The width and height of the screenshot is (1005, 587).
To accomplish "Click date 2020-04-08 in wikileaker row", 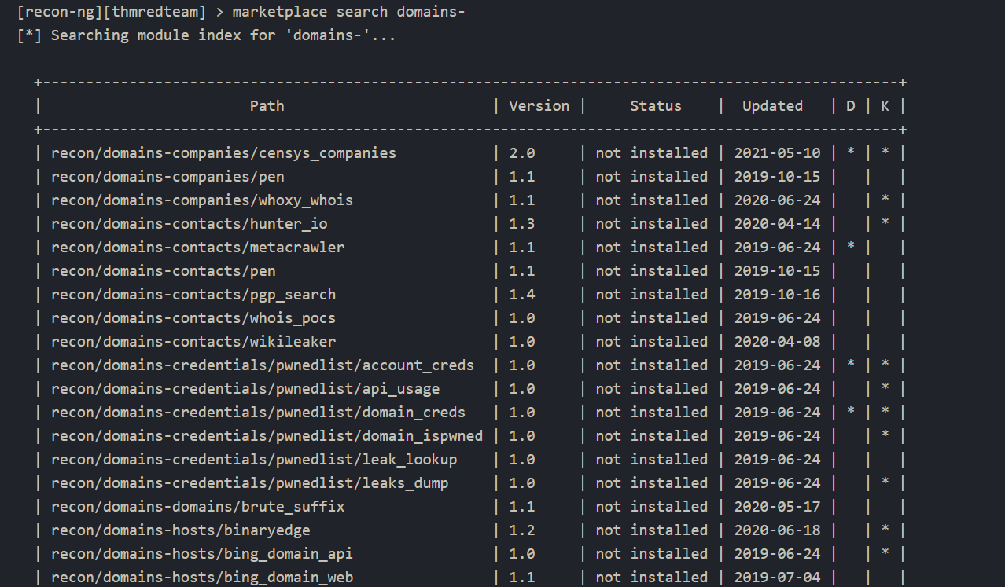I will 777,342.
